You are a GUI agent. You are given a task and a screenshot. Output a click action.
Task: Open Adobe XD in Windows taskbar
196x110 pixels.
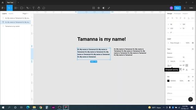(53, 107)
